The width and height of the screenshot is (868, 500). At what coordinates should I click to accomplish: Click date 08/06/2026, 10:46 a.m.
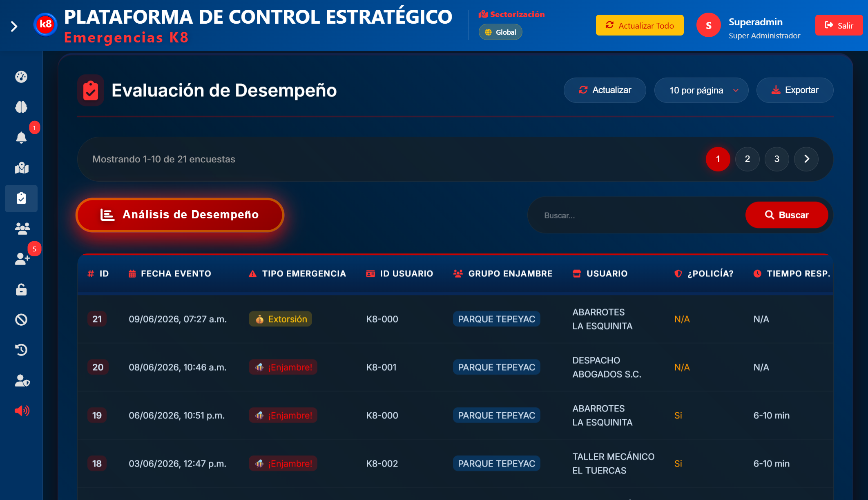pos(178,367)
